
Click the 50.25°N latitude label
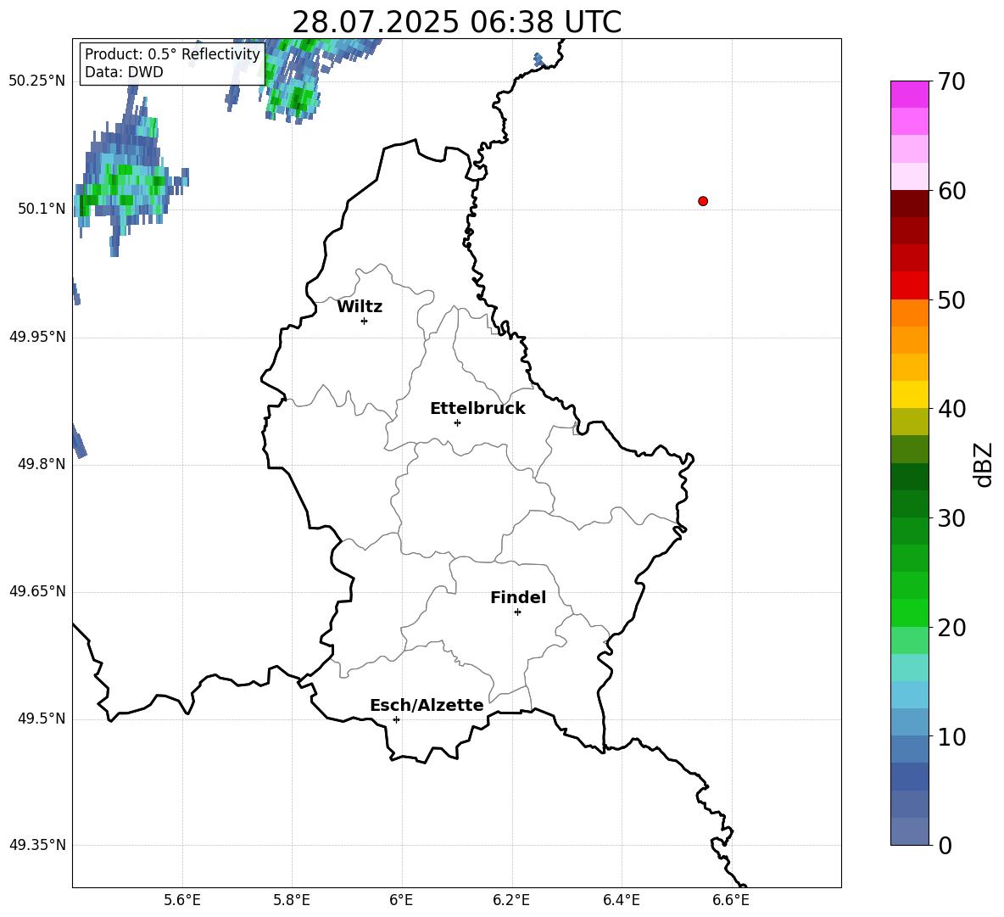click(x=37, y=81)
